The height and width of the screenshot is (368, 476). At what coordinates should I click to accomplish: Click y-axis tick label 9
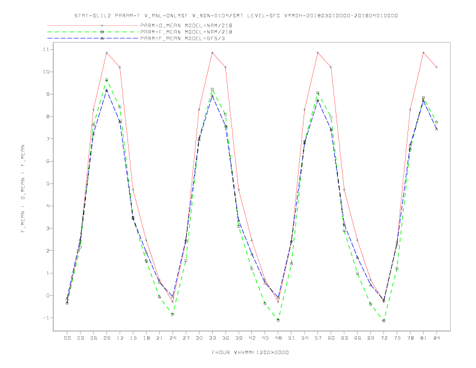[x=49, y=94]
